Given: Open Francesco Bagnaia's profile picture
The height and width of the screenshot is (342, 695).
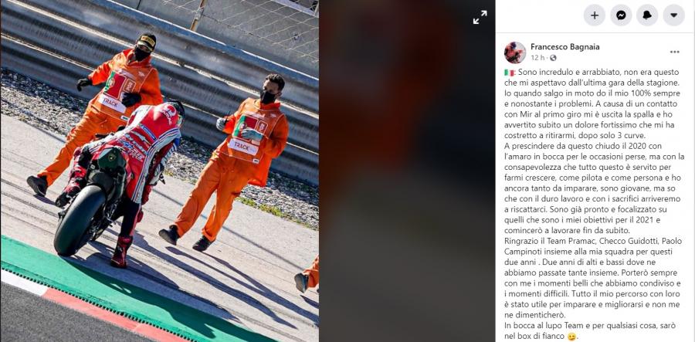Looking at the screenshot, I should pyautogui.click(x=515, y=52).
